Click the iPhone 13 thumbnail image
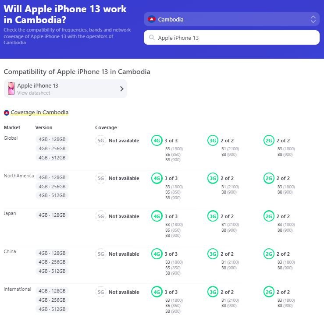Viewport: 324px width, 321px height. (x=11, y=88)
